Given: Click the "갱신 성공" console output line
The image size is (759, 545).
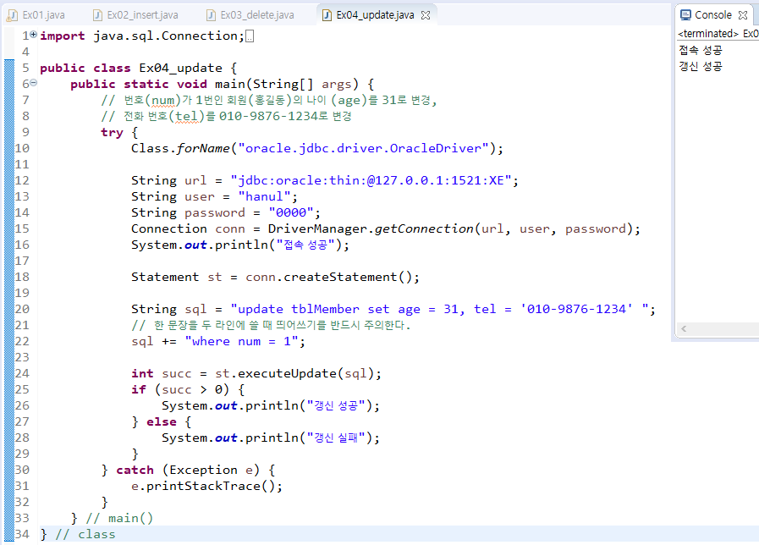Looking at the screenshot, I should [x=701, y=66].
